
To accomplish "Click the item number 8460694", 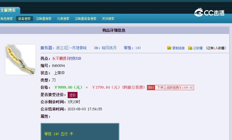I will click(58, 66).
